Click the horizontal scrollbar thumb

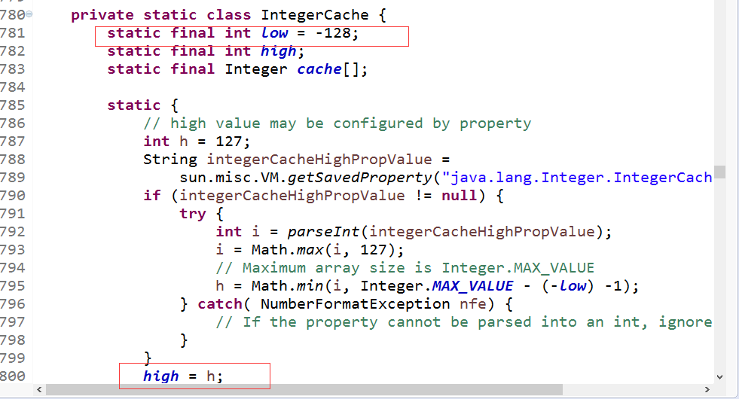pyautogui.click(x=304, y=389)
